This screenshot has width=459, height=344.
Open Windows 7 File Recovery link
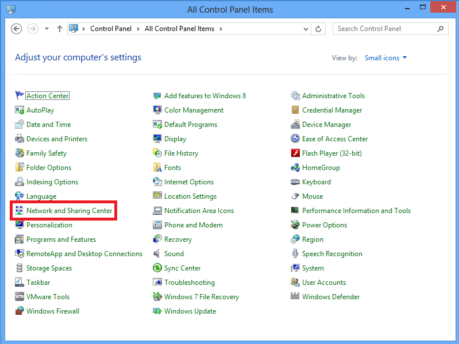[x=202, y=296]
